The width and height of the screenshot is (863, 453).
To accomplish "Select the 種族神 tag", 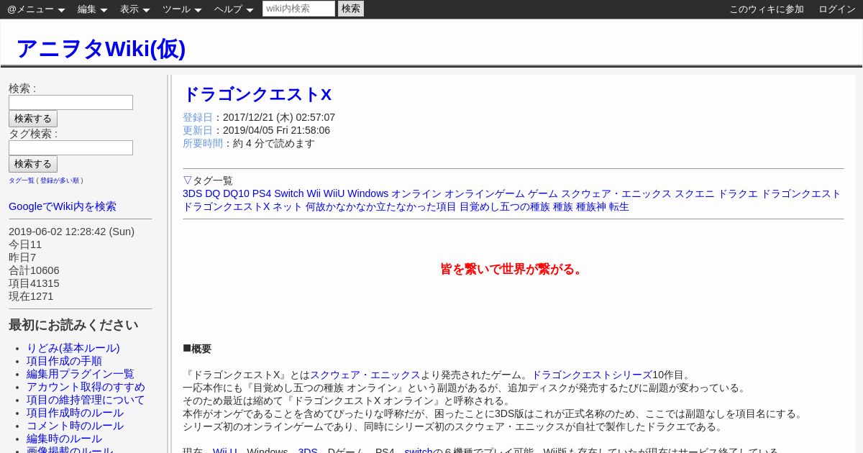I will 591,206.
